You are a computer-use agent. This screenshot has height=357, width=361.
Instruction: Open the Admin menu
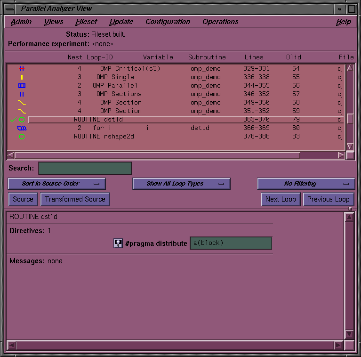pos(21,22)
